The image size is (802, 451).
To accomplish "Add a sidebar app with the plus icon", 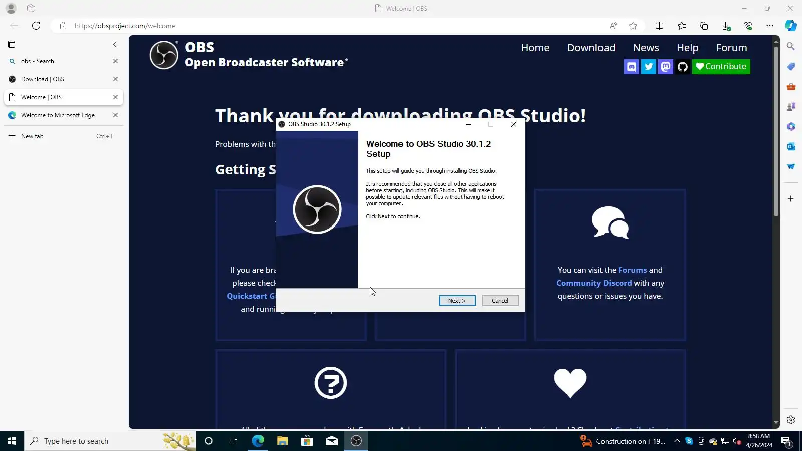I will click(x=791, y=199).
